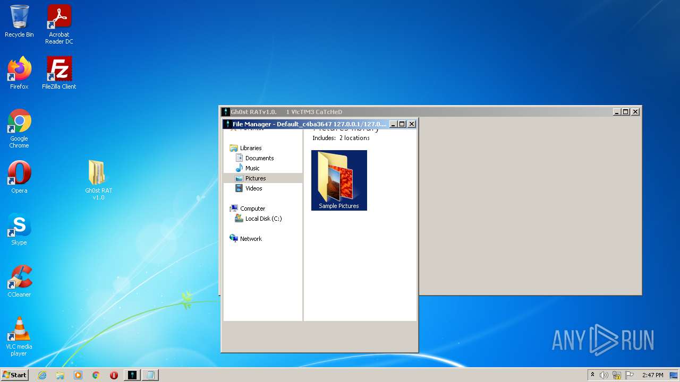Viewport: 680px width, 382px height.
Task: Switch to Gh0st RAT taskbar button
Action: click(x=132, y=375)
